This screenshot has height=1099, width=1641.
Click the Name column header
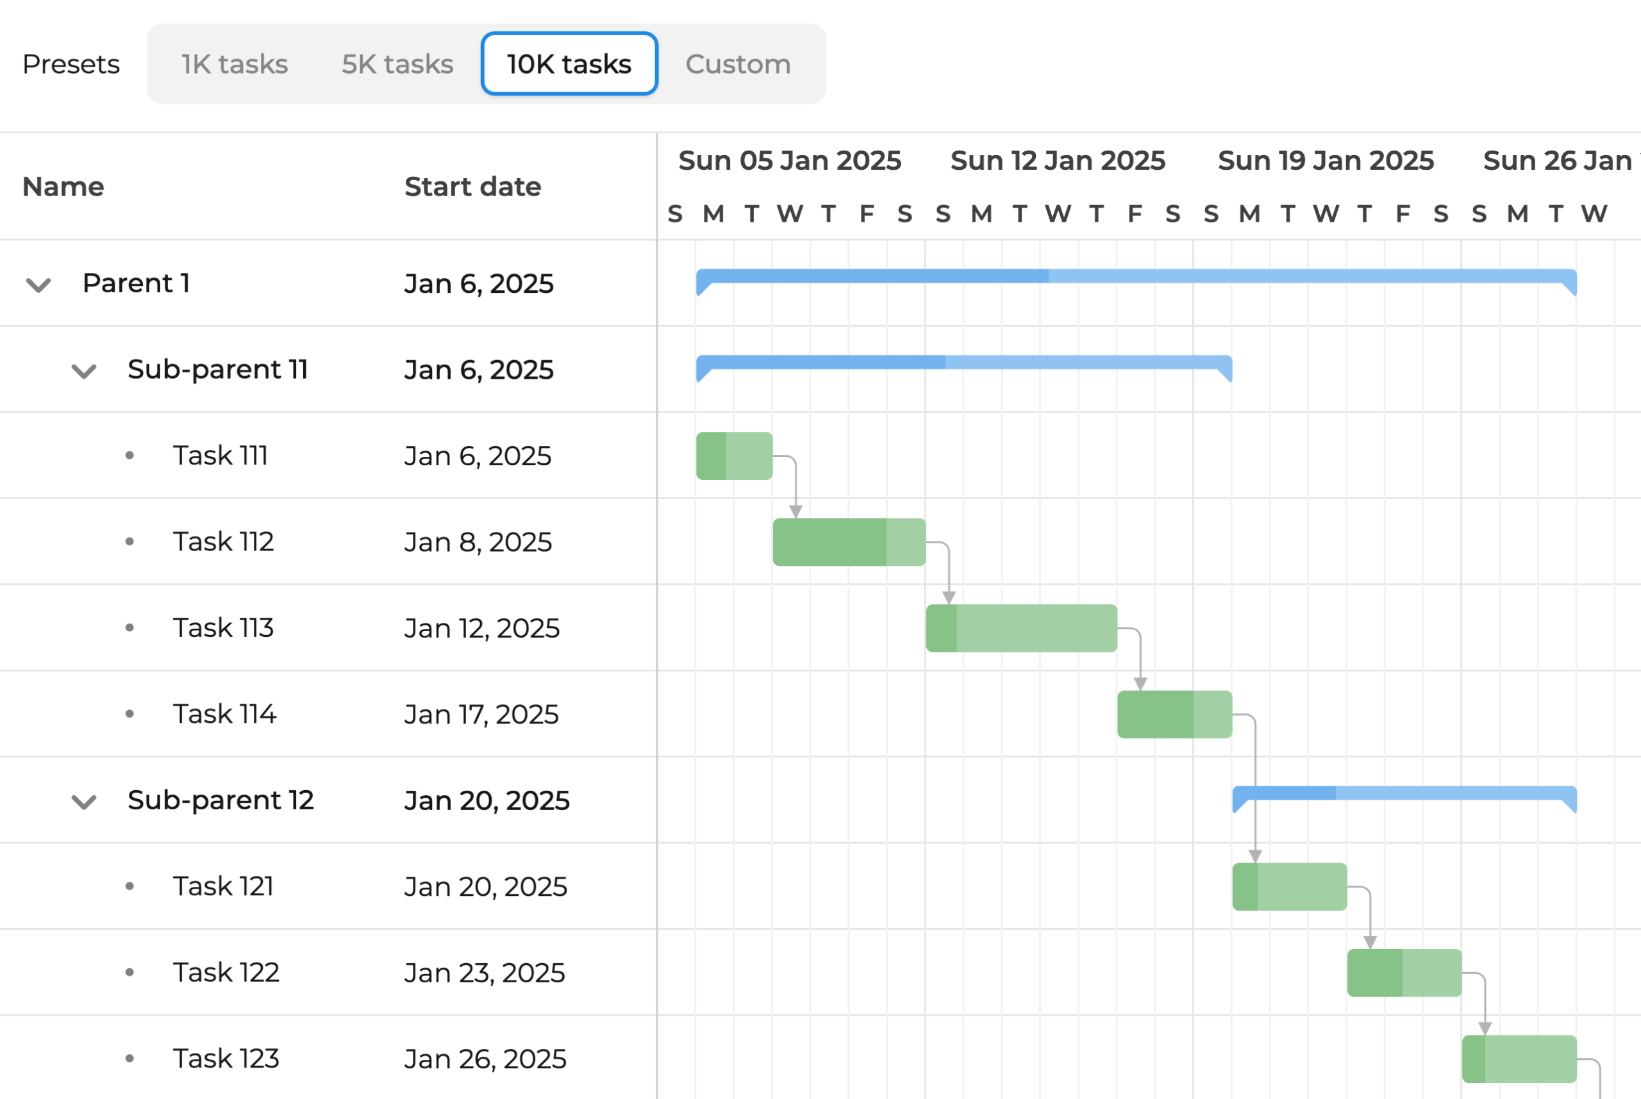point(63,186)
